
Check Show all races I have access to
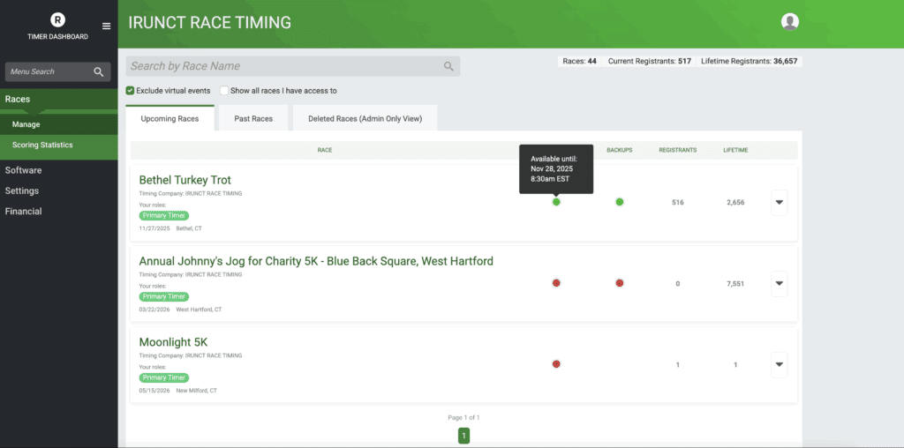pyautogui.click(x=224, y=91)
